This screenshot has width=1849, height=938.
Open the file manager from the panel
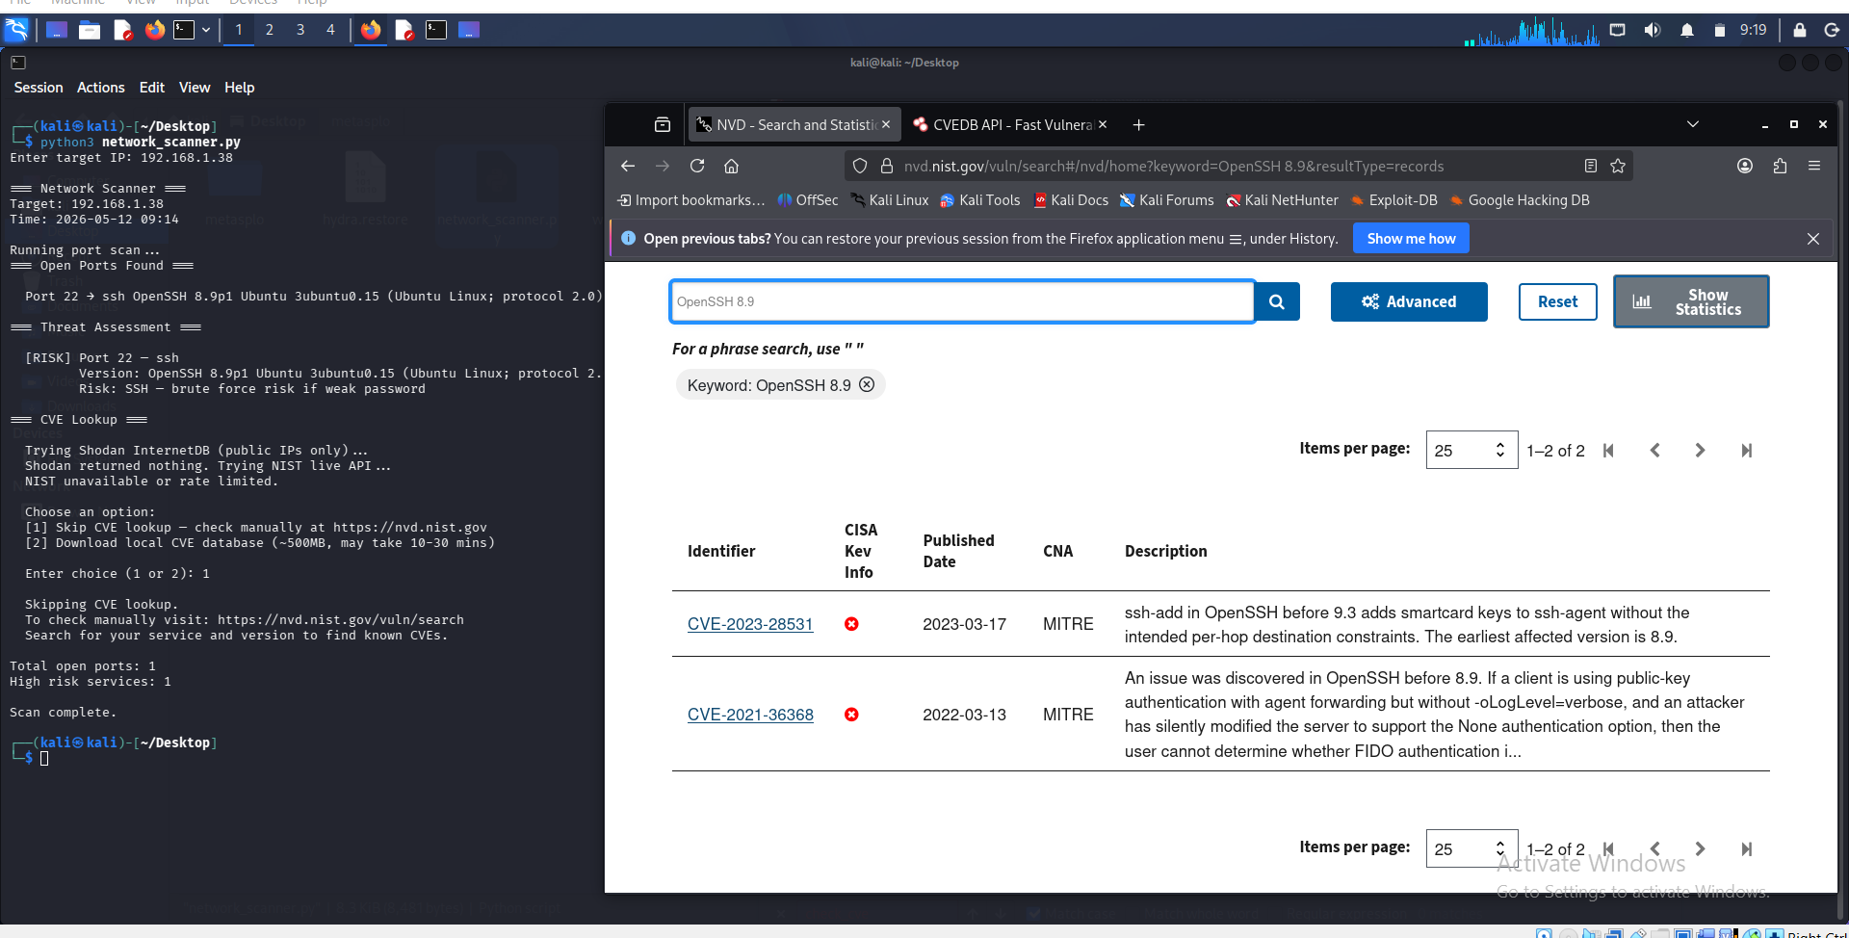(x=90, y=30)
